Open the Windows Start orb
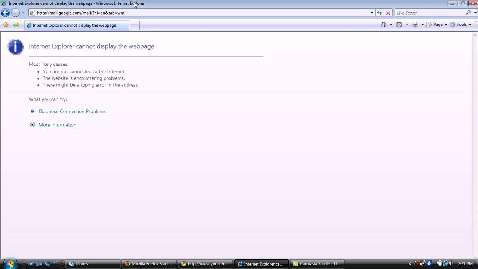 [x=10, y=263]
